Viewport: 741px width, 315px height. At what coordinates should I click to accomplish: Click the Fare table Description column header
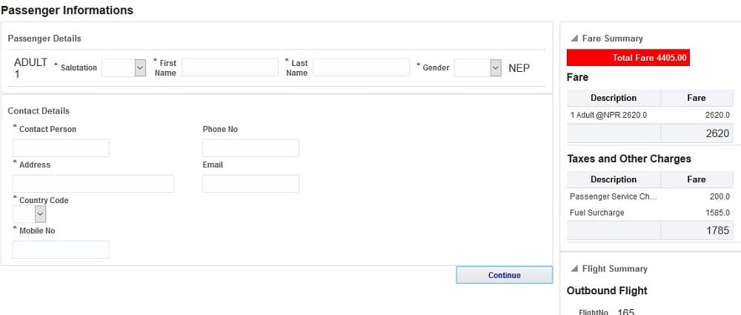click(x=614, y=98)
